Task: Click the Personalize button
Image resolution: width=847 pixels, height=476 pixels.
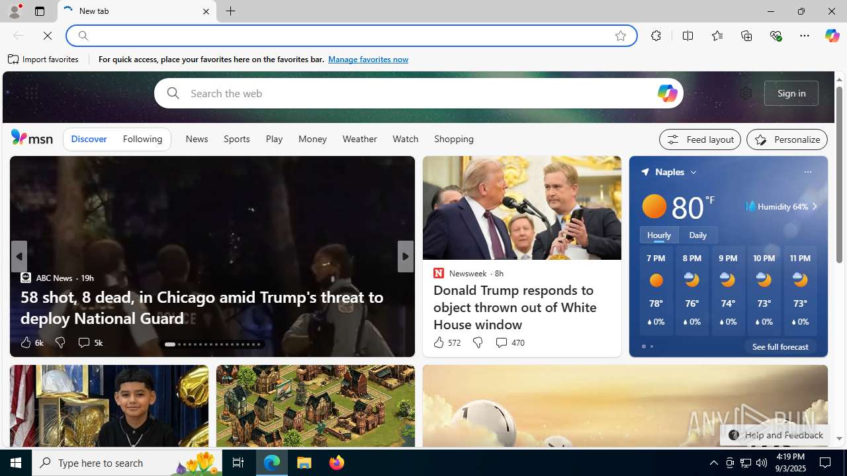Action: 787,139
